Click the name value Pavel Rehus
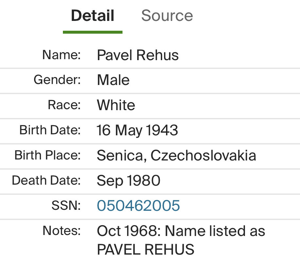The image size is (300, 268). point(138,55)
